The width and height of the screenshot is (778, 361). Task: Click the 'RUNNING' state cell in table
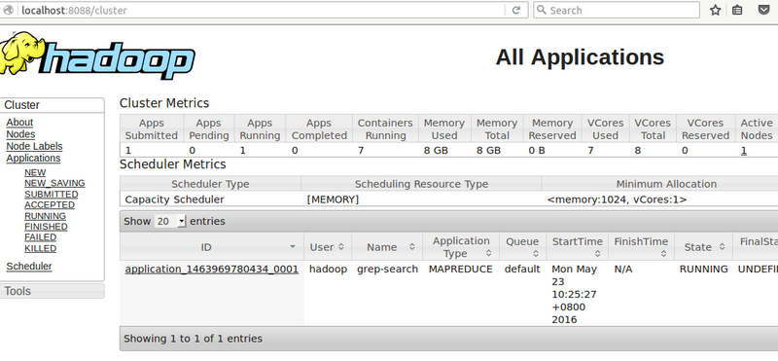coord(703,270)
